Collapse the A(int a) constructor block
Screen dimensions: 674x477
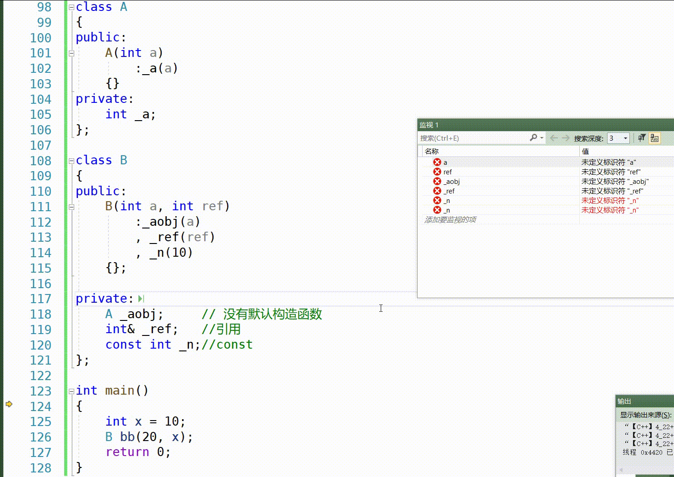(71, 53)
